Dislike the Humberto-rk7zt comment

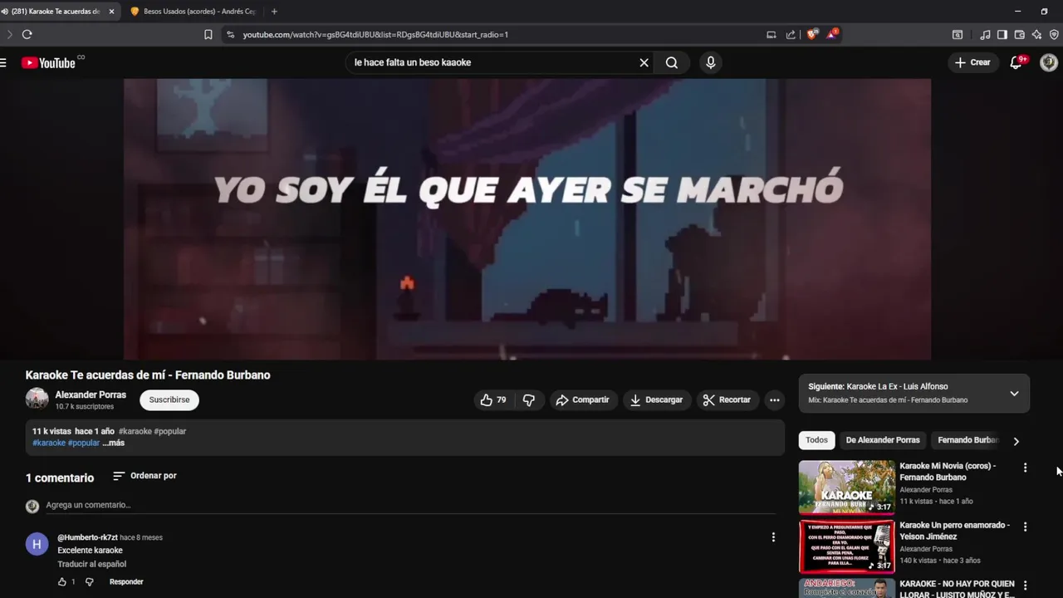click(x=90, y=582)
